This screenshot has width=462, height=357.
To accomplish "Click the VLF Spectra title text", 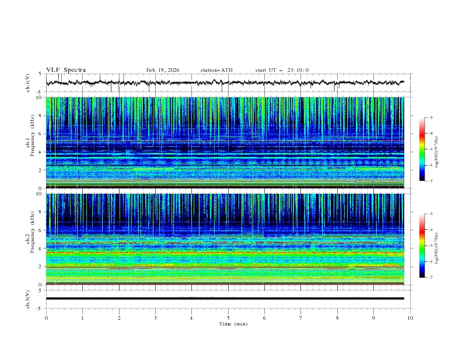I will click(x=66, y=70).
